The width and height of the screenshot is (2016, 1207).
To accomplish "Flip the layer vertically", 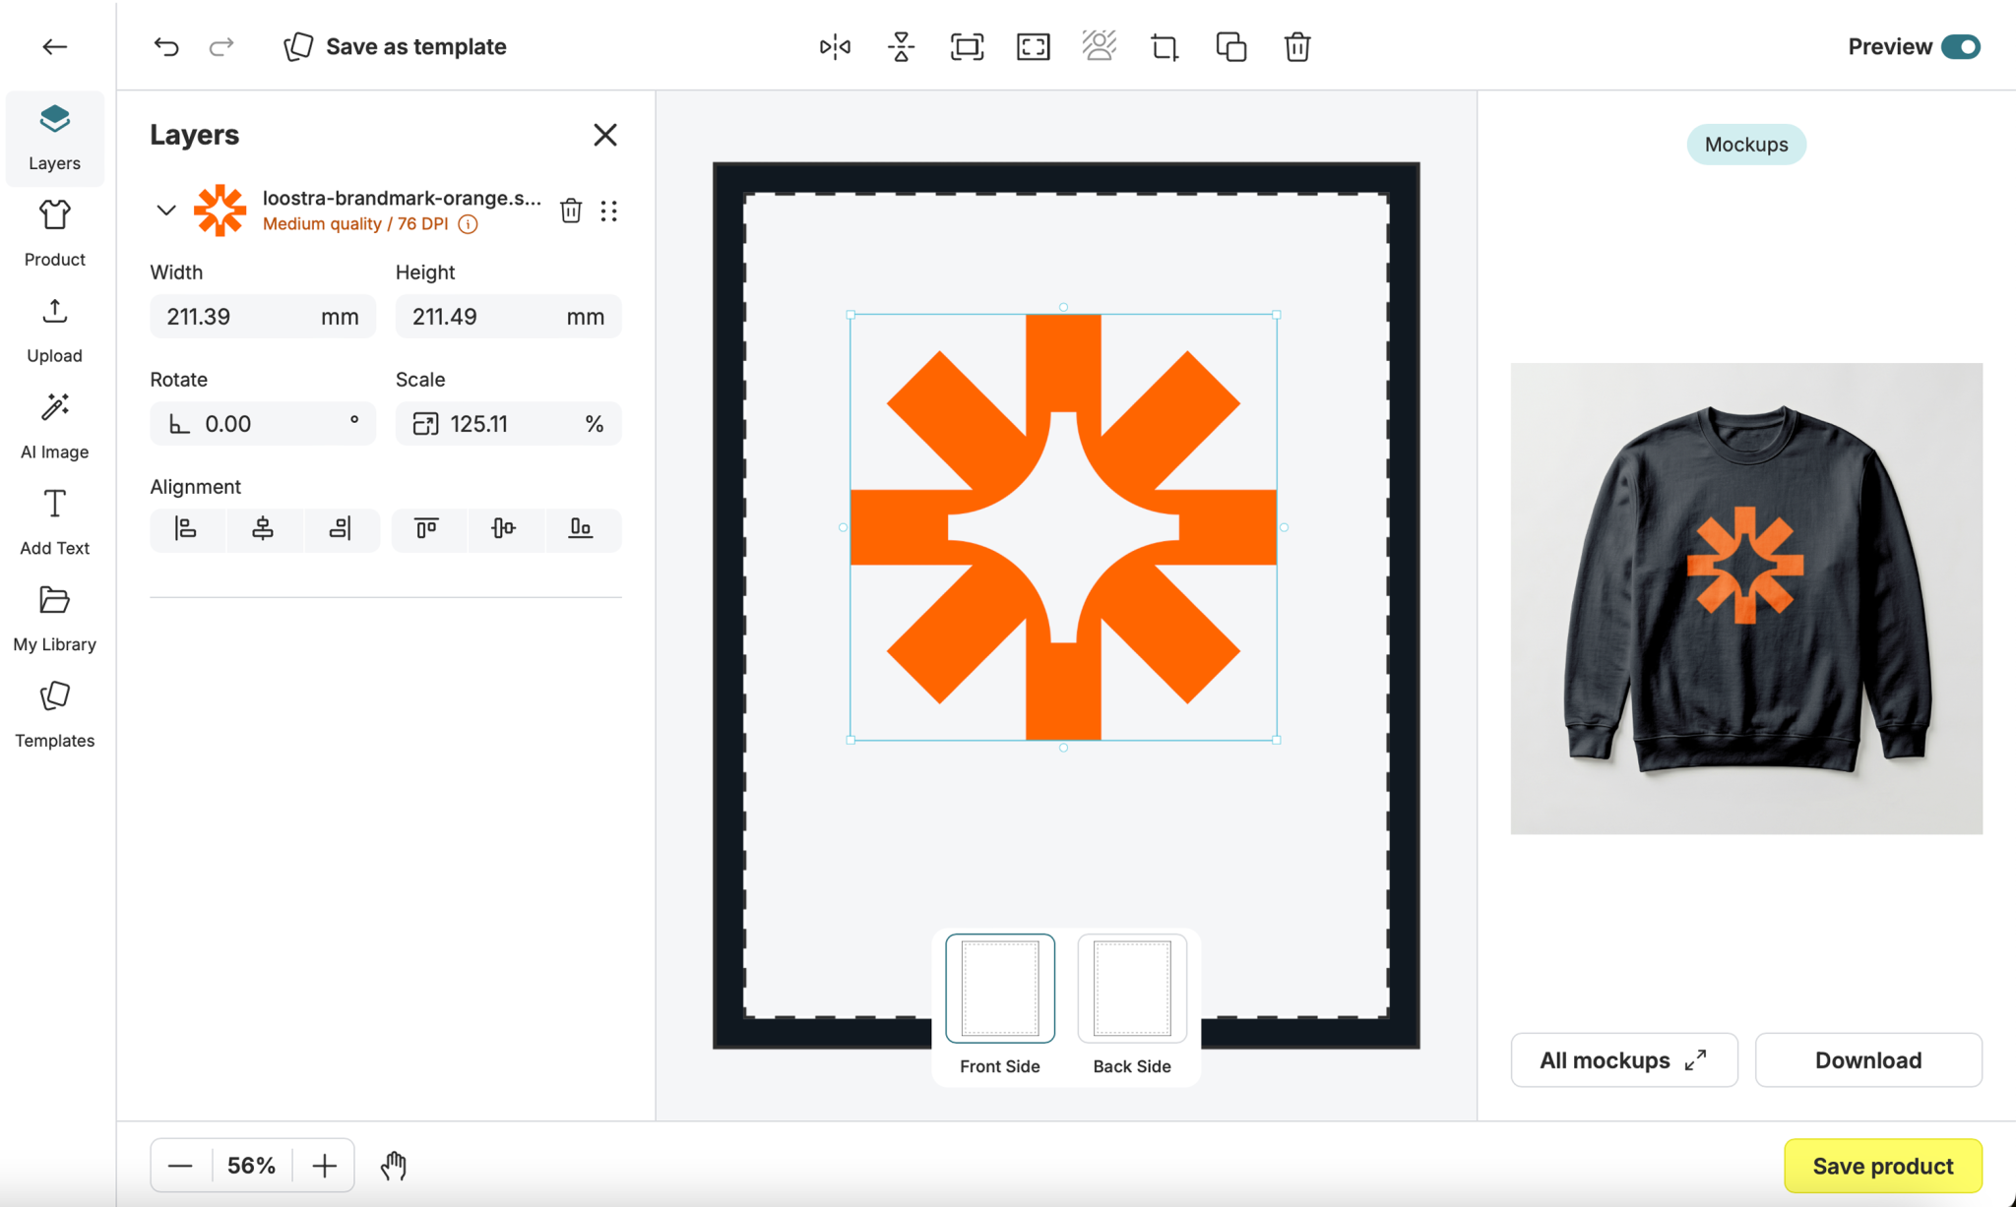I will click(x=901, y=46).
